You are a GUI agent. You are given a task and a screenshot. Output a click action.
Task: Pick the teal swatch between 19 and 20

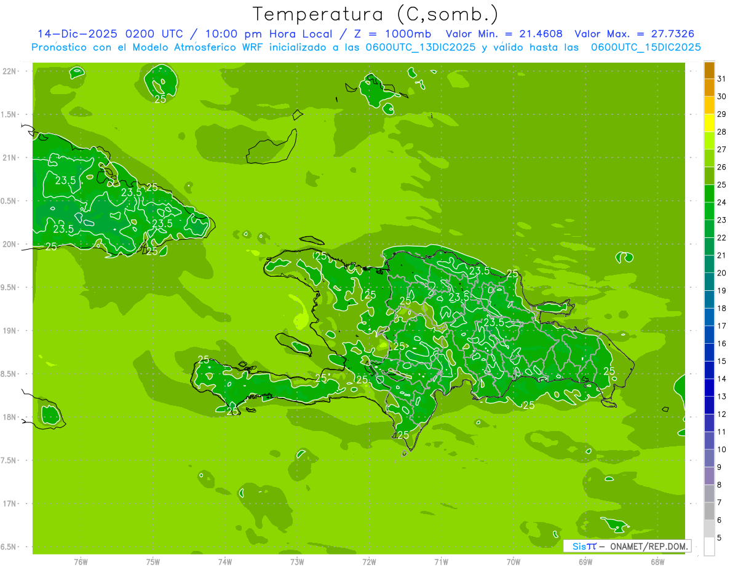(709, 282)
